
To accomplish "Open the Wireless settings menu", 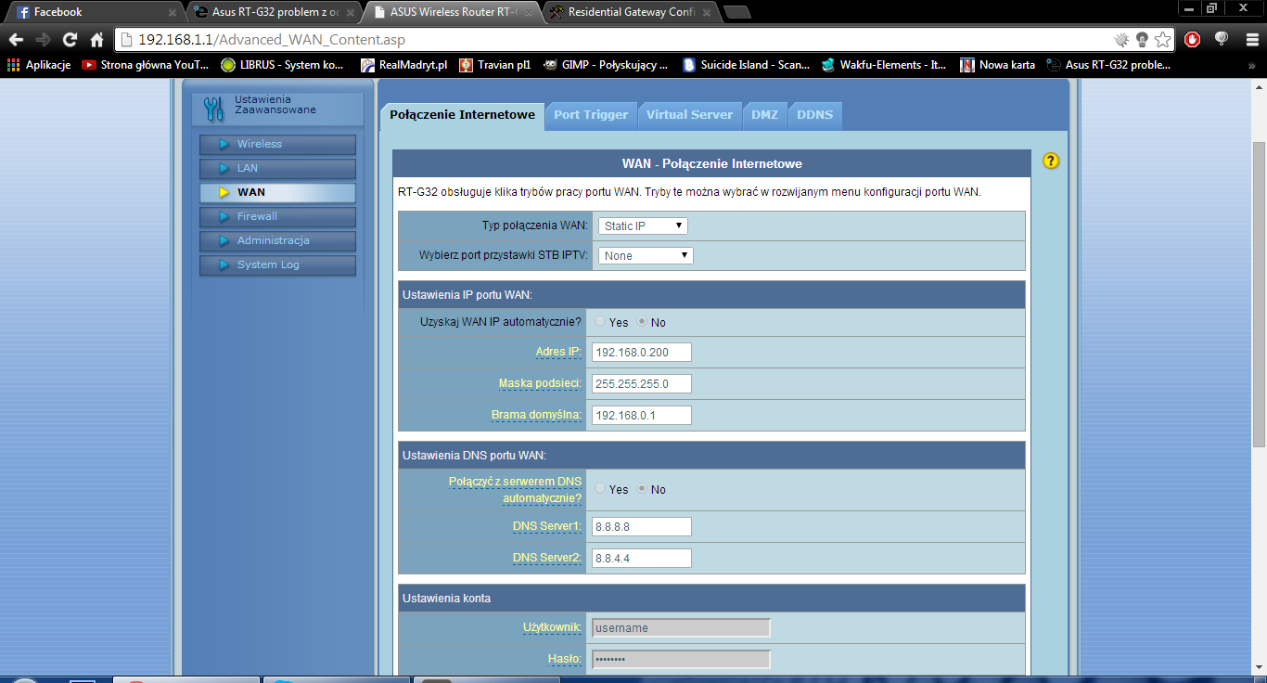I will (277, 144).
